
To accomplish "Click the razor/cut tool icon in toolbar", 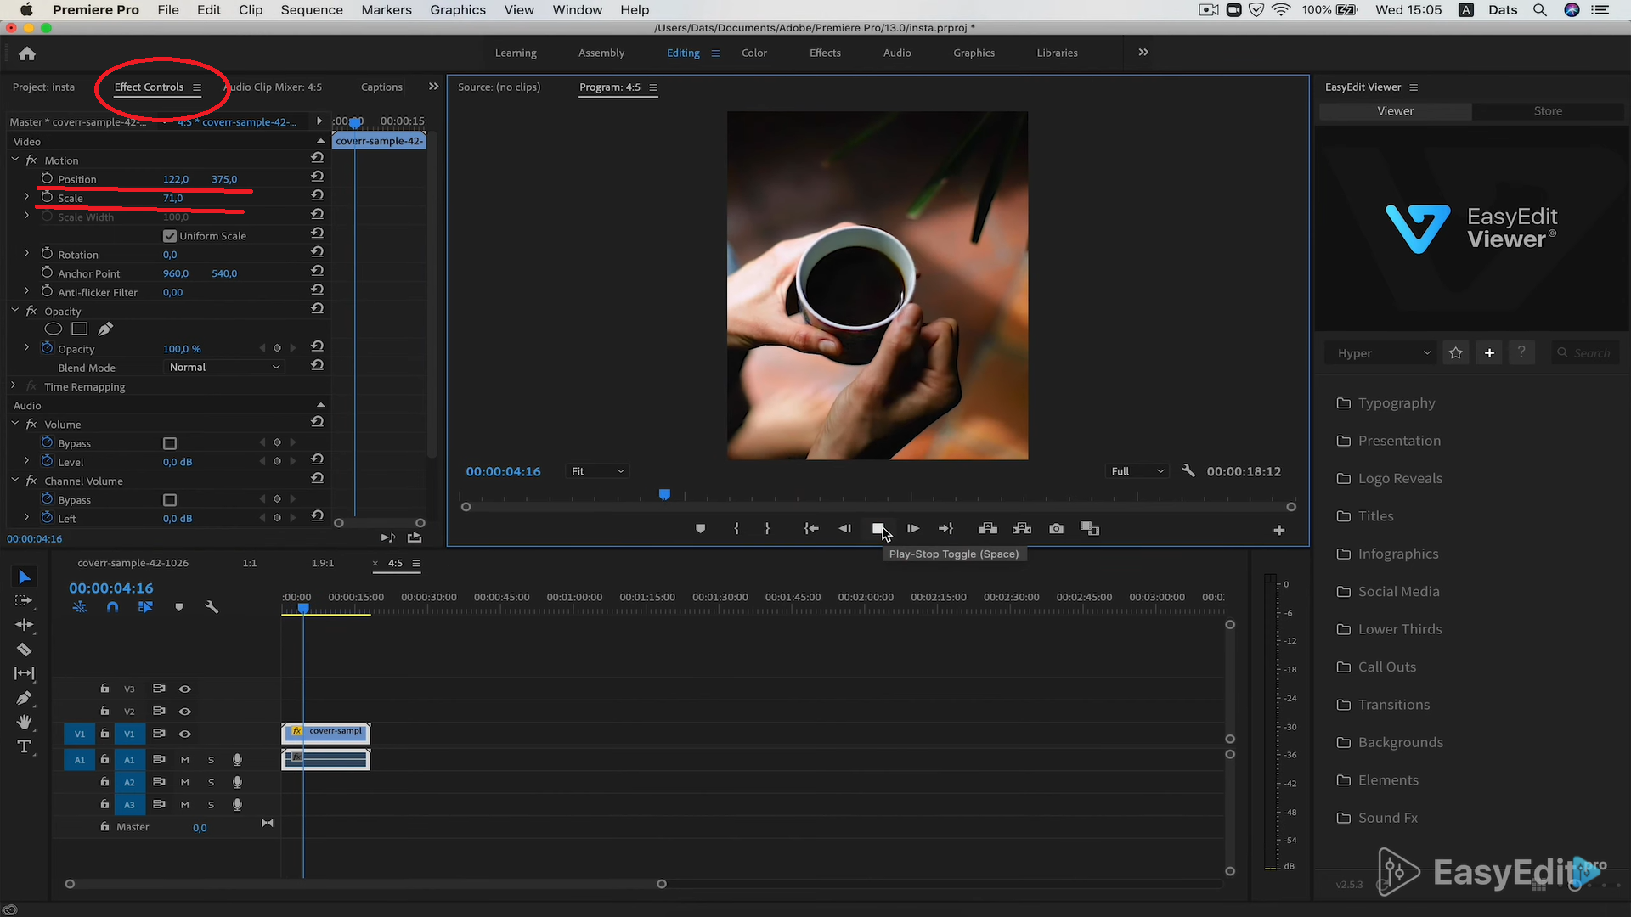I will click(x=24, y=649).
